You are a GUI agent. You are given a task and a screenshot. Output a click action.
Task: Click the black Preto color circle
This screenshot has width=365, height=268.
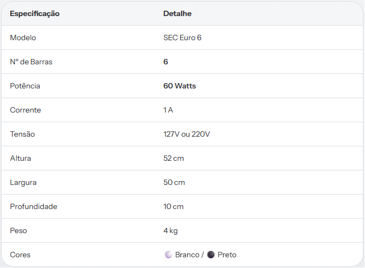(211, 255)
